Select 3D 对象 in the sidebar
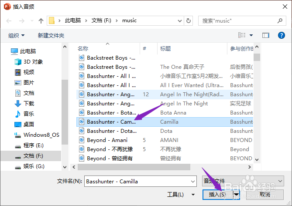The width and height of the screenshot is (292, 206). [x=29, y=62]
